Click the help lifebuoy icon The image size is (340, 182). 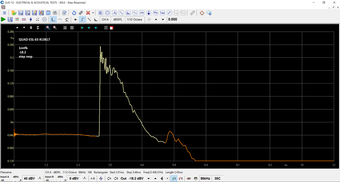click(202, 13)
